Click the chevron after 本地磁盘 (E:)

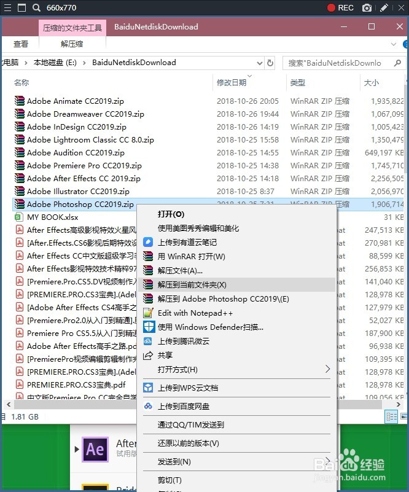(x=84, y=63)
